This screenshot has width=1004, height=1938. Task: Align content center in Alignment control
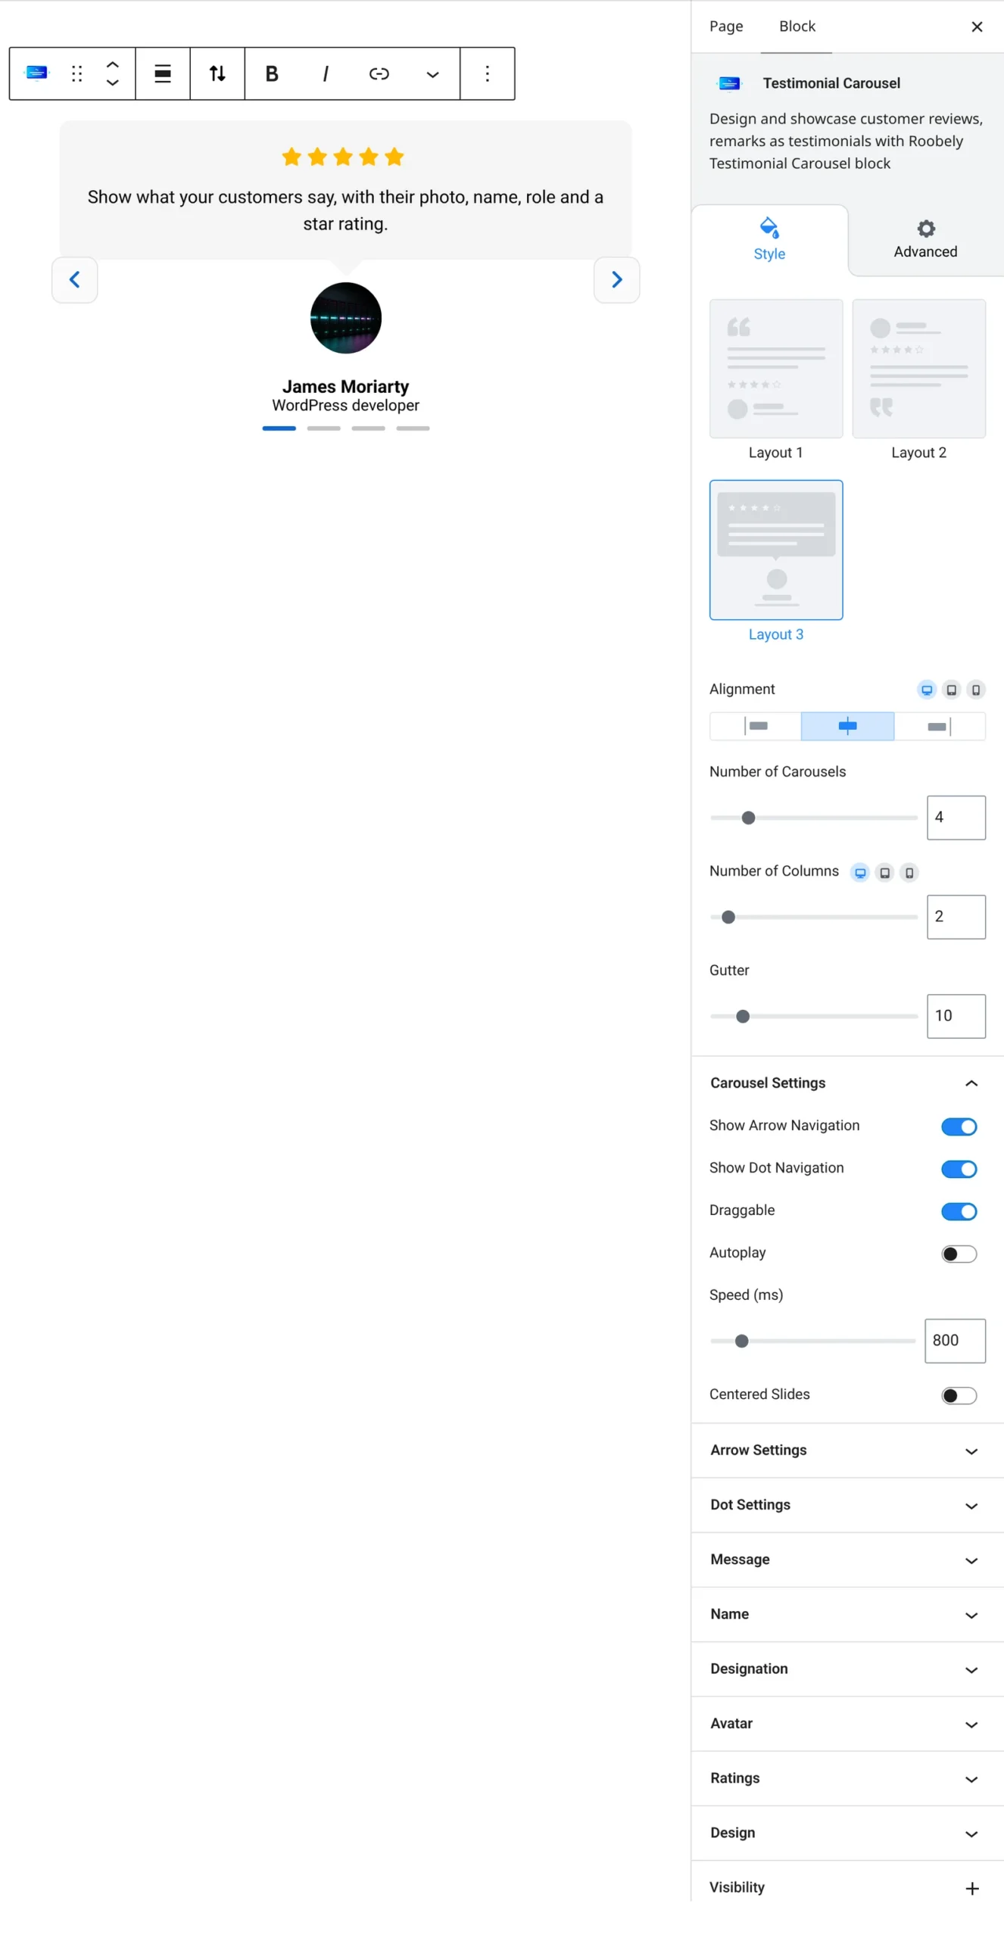[847, 726]
